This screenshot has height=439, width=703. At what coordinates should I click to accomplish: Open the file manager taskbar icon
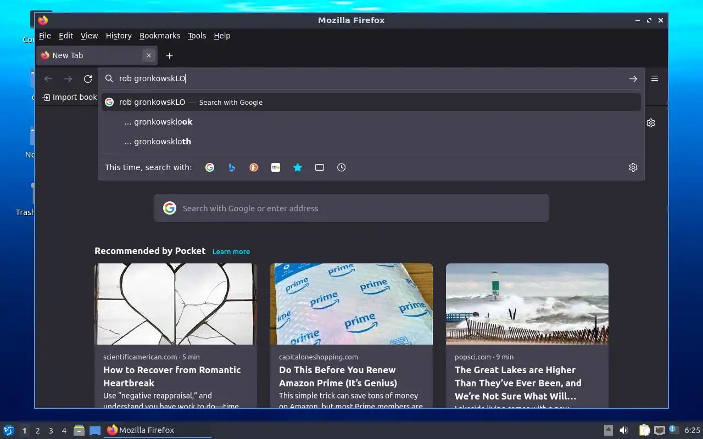(79, 430)
